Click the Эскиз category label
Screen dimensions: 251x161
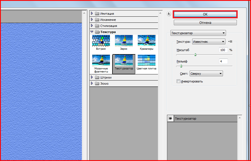(104, 84)
